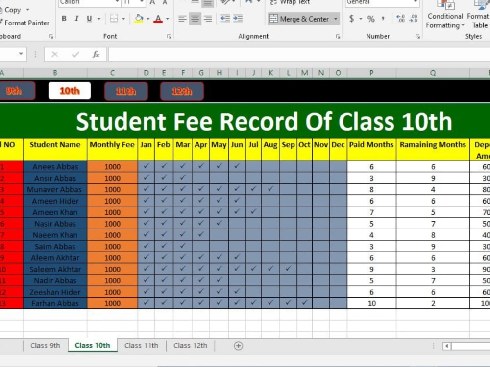Apply the Fill Color bucket
The image size is (490, 367).
pos(139,19)
